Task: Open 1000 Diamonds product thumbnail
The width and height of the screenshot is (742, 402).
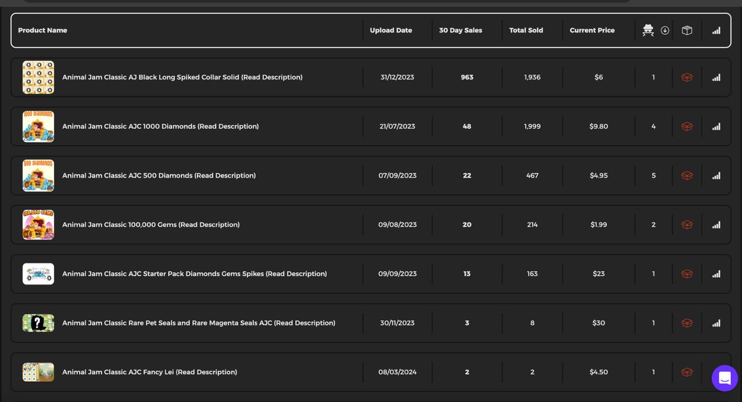Action: pos(38,126)
